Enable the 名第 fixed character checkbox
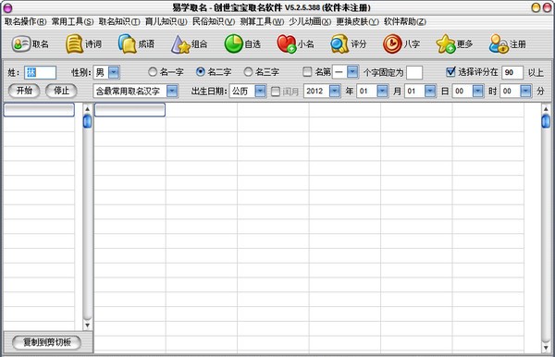Screen dimensions: 555x357 pyautogui.click(x=307, y=72)
